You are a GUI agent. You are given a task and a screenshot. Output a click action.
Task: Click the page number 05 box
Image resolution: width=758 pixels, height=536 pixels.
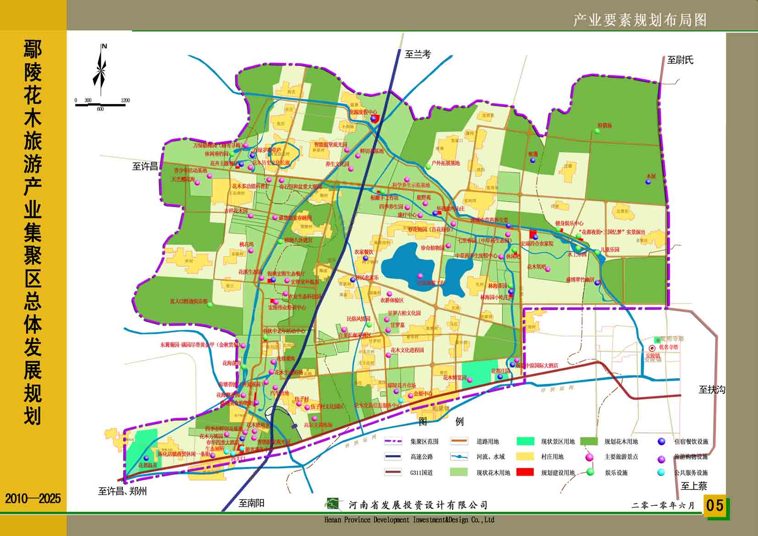coord(715,505)
